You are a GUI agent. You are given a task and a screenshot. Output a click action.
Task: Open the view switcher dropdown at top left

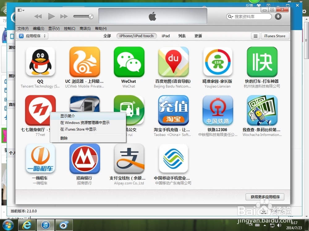[x=20, y=10]
